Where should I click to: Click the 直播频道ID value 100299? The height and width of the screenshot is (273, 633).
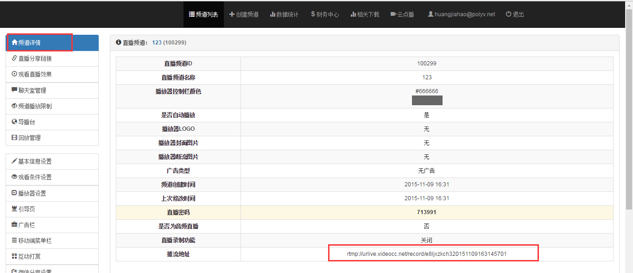click(x=427, y=63)
